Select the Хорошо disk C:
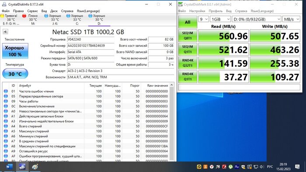This screenshot has width=306, height=172. 76,20
